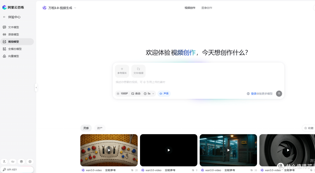Play the night diner video thumbnail
The height and width of the screenshot is (173, 315).
point(228,150)
